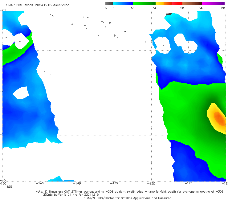This screenshot has width=228, height=200.
Task: Click the '18' label under the color bar
Action: 132,8
